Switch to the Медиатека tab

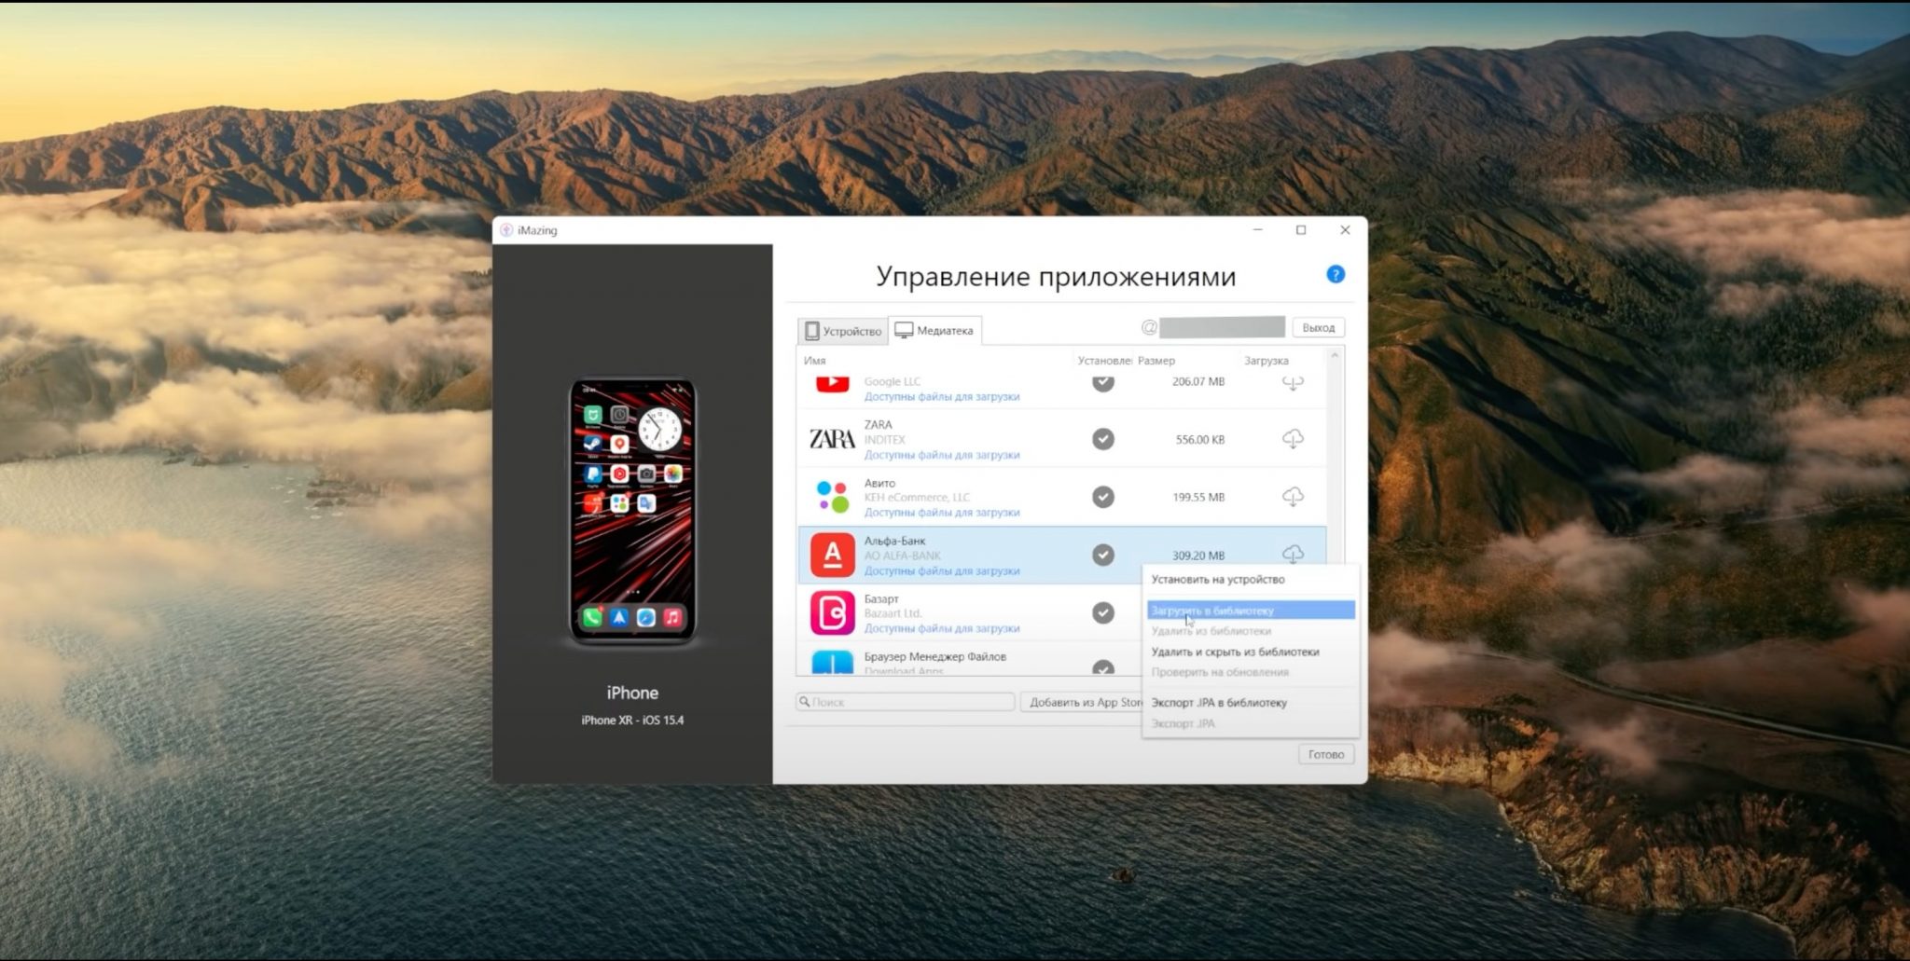[x=934, y=330]
